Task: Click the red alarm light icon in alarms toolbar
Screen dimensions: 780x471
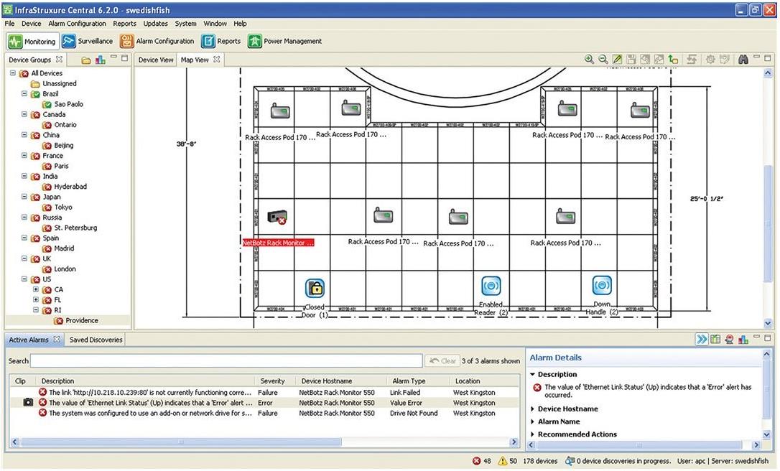Action: [x=729, y=339]
